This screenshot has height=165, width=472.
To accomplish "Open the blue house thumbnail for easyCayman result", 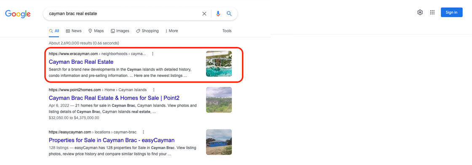I will tap(219, 142).
